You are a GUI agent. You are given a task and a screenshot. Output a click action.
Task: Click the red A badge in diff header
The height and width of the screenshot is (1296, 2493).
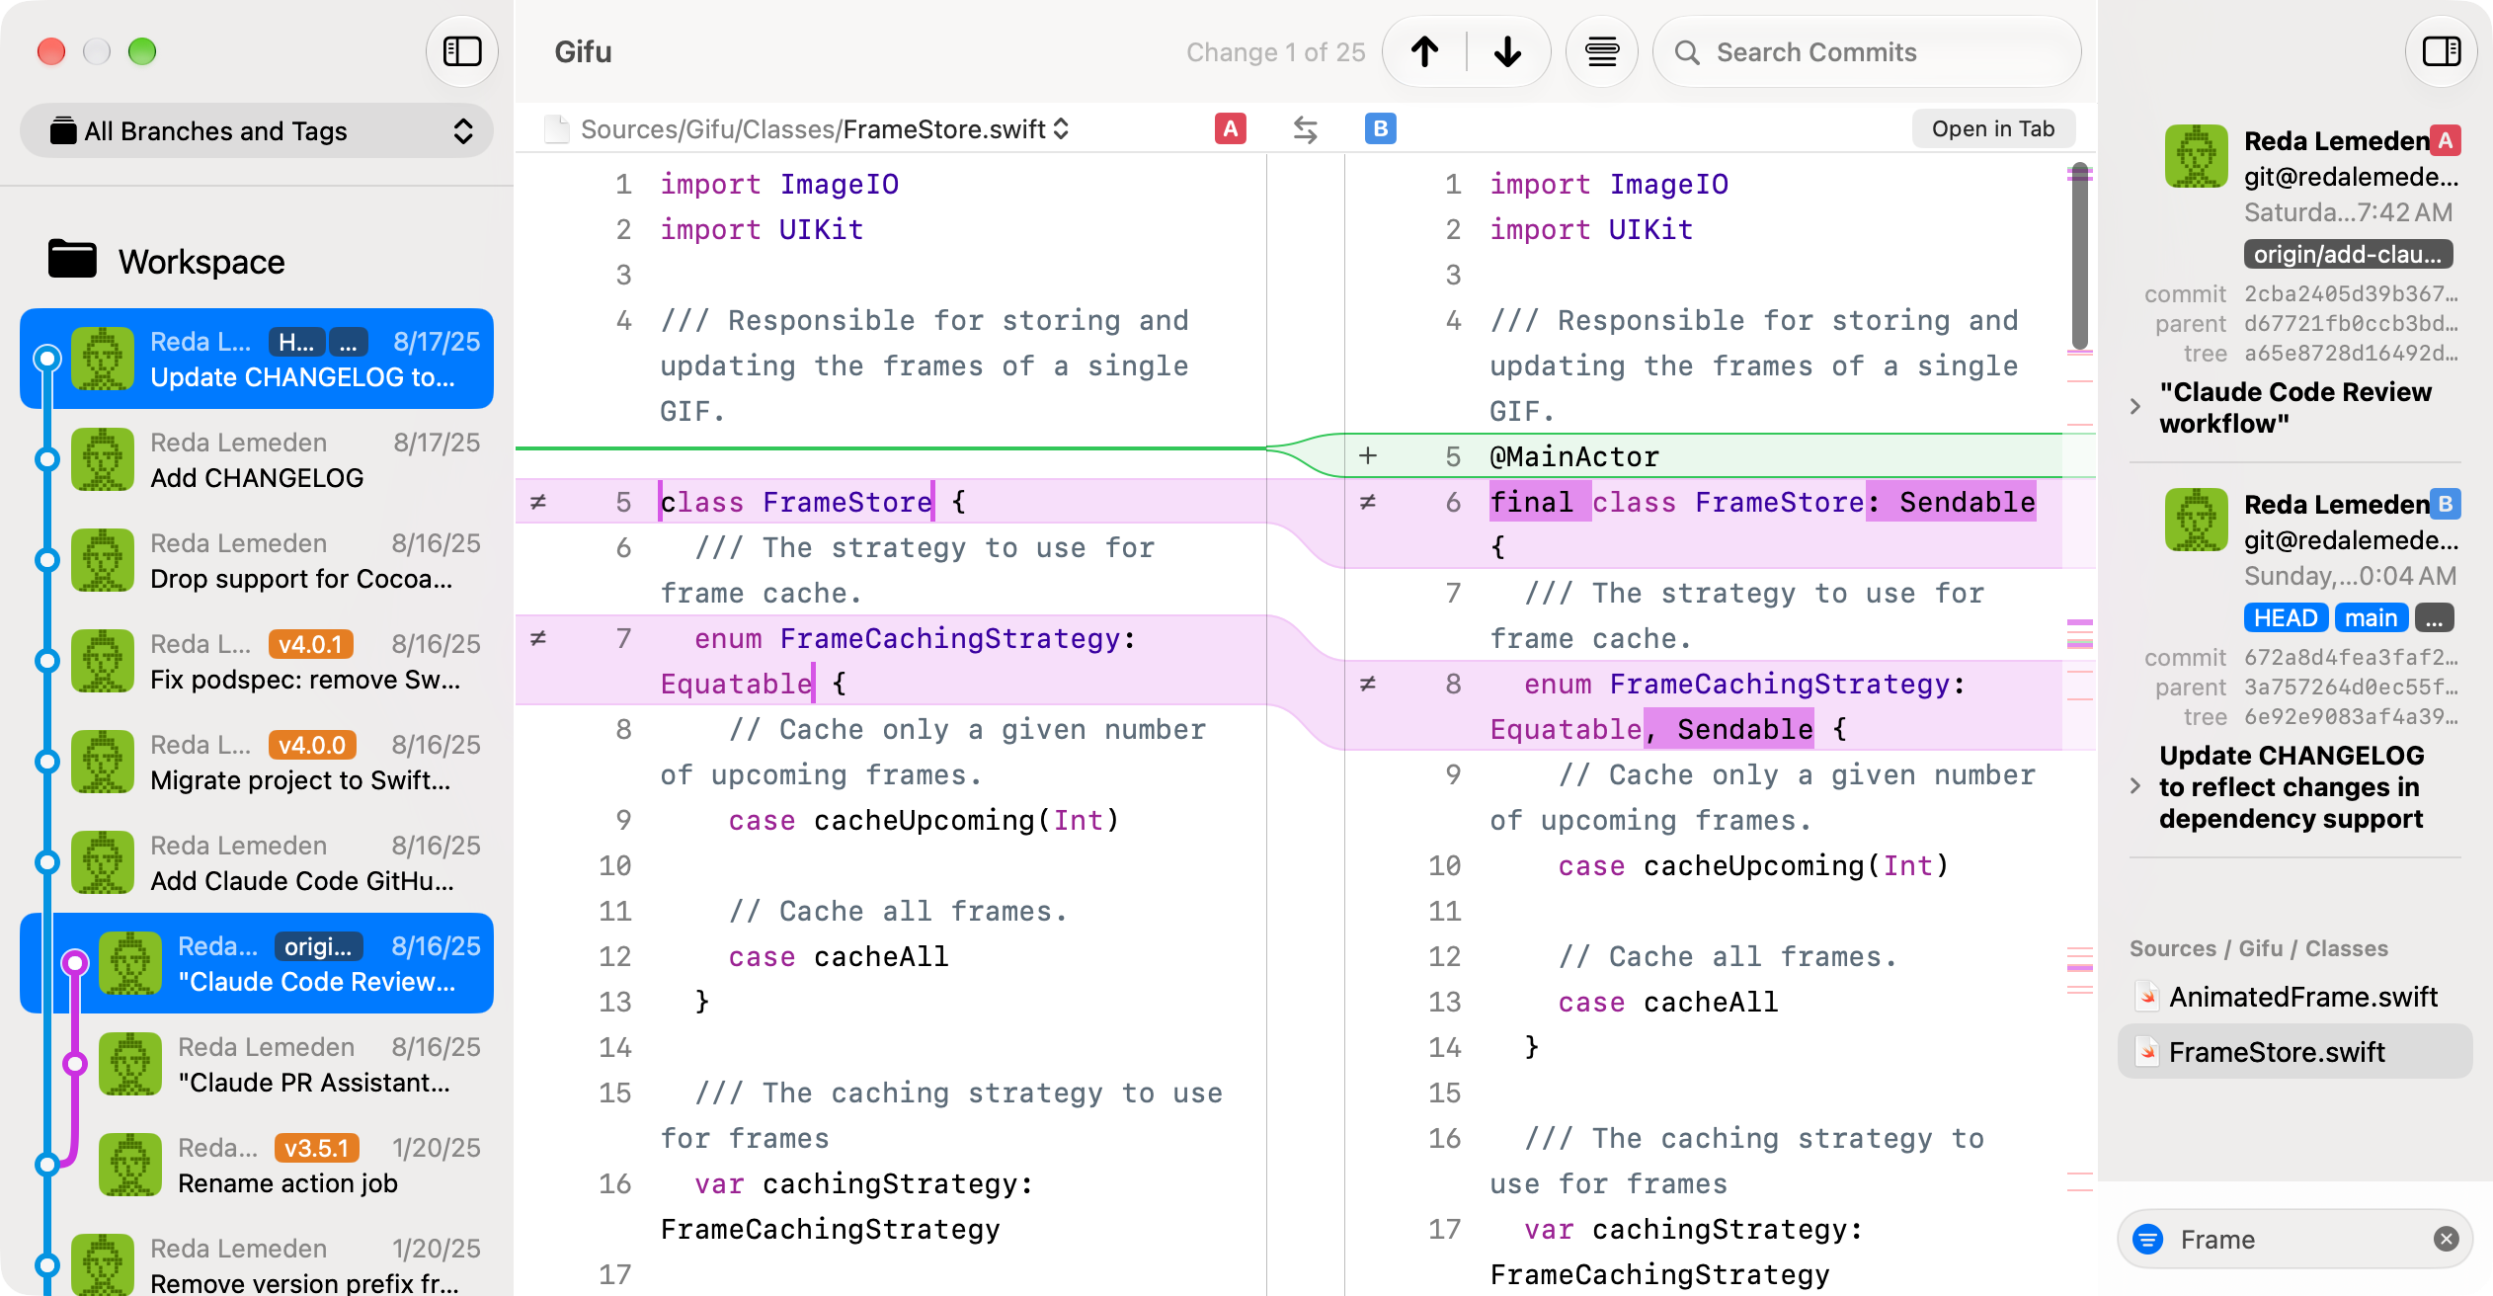coord(1230,128)
